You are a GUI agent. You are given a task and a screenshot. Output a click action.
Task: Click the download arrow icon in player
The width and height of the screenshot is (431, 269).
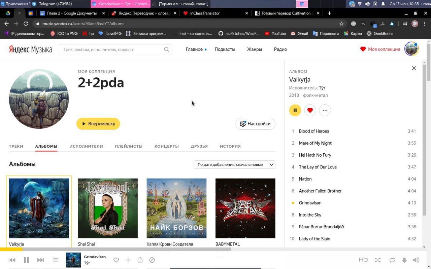(404, 260)
